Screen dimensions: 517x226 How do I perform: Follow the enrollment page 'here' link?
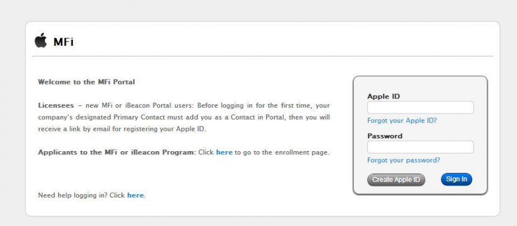(x=224, y=152)
